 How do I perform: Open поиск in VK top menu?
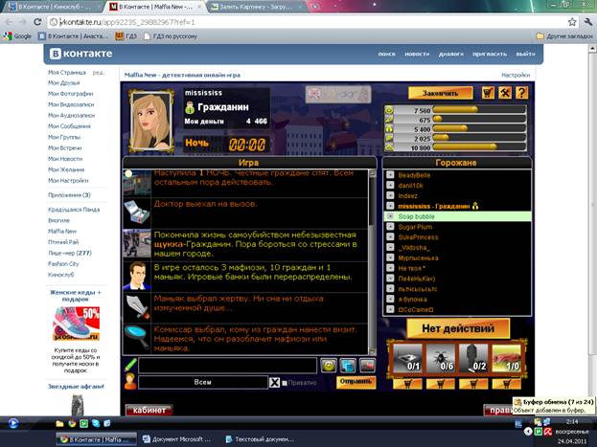(x=386, y=54)
